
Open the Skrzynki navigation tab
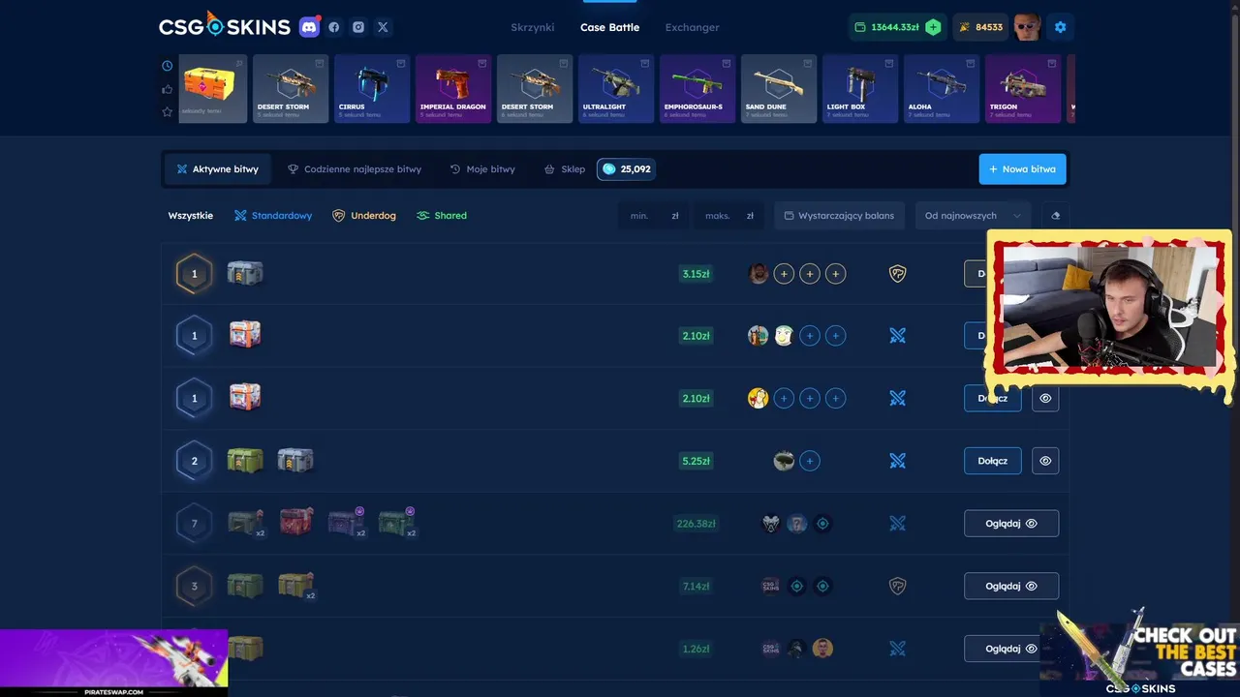pos(533,27)
